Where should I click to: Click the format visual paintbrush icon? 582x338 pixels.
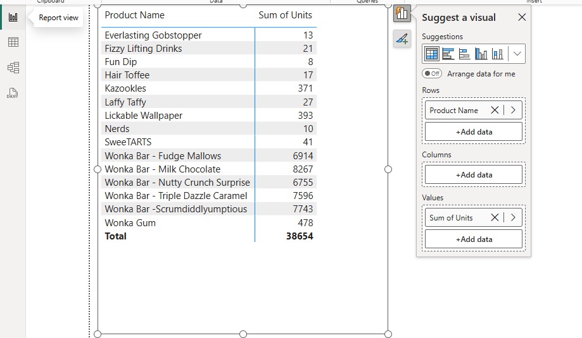pyautogui.click(x=402, y=39)
